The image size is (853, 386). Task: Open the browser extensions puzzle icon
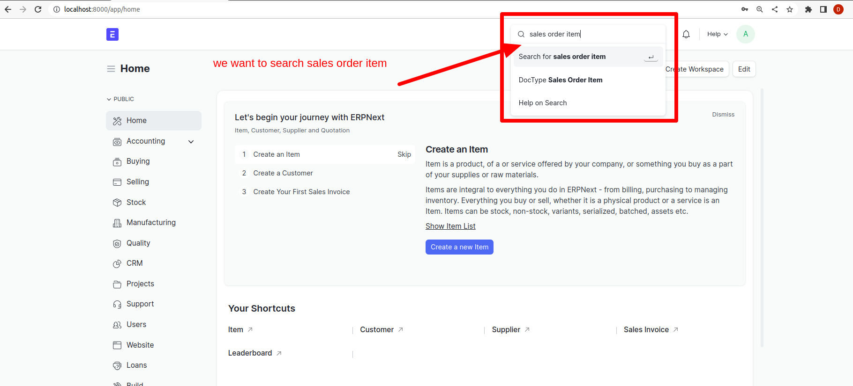point(808,9)
